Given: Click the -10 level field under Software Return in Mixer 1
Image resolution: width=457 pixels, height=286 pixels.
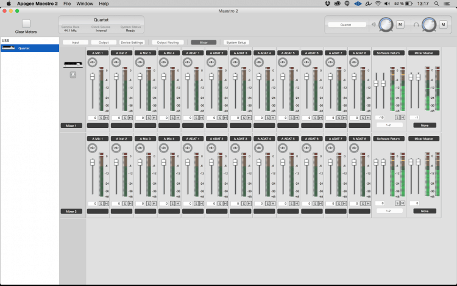Looking at the screenshot, I should pyautogui.click(x=381, y=118).
